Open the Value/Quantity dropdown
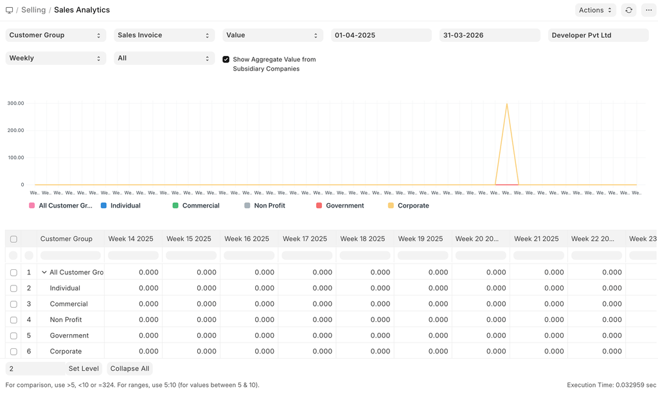 tap(272, 35)
